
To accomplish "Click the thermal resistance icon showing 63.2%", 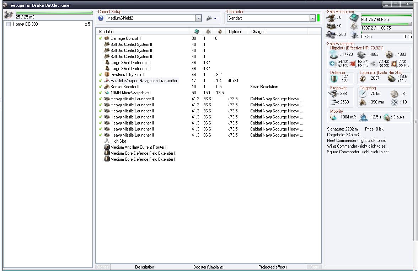I will tap(353, 63).
